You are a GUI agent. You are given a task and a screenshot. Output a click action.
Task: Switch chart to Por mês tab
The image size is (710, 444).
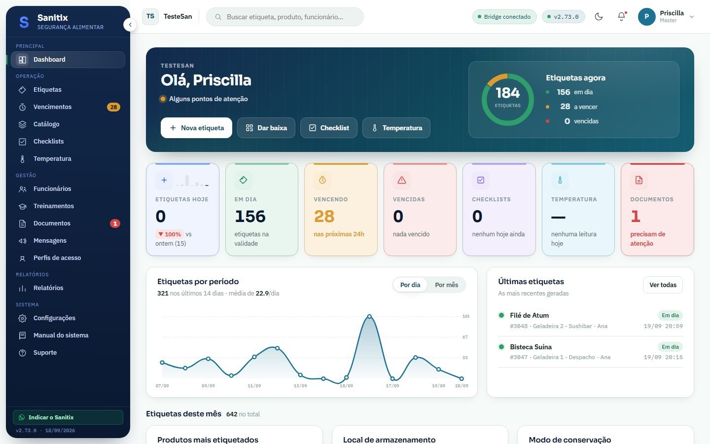[447, 285]
